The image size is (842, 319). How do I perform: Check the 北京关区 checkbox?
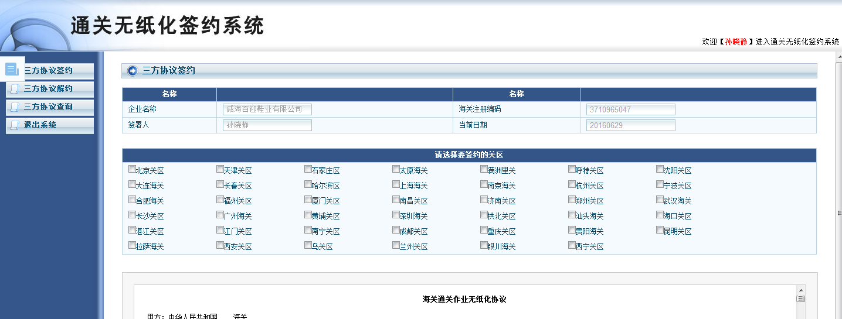point(132,169)
